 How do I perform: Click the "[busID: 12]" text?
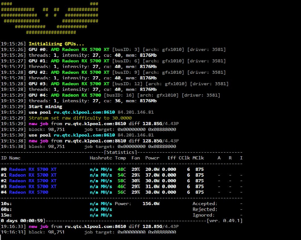pos(127,84)
